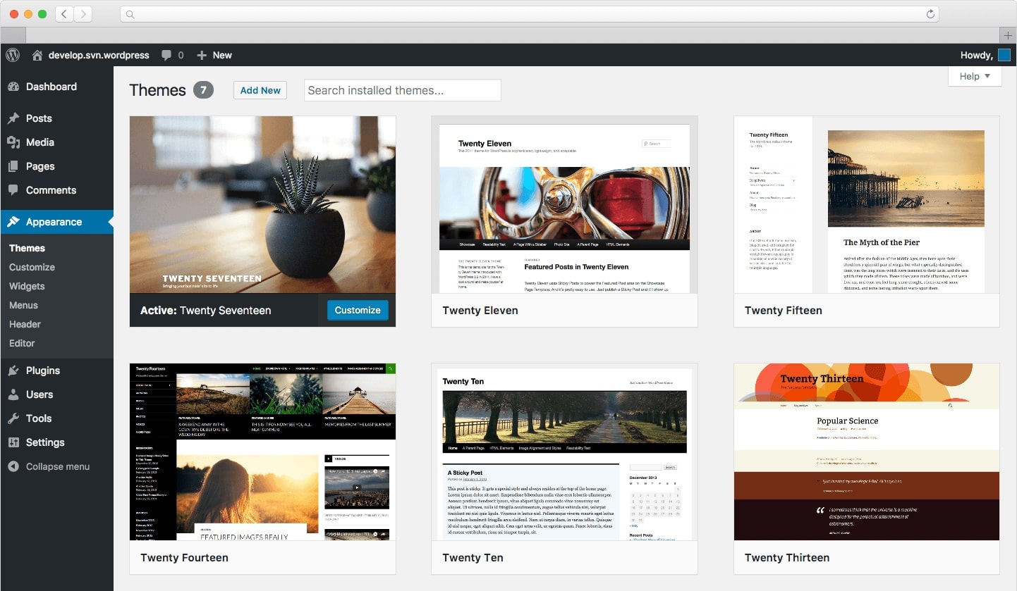Click the search installed themes field
Viewport: 1017px width, 591px height.
[x=402, y=90]
